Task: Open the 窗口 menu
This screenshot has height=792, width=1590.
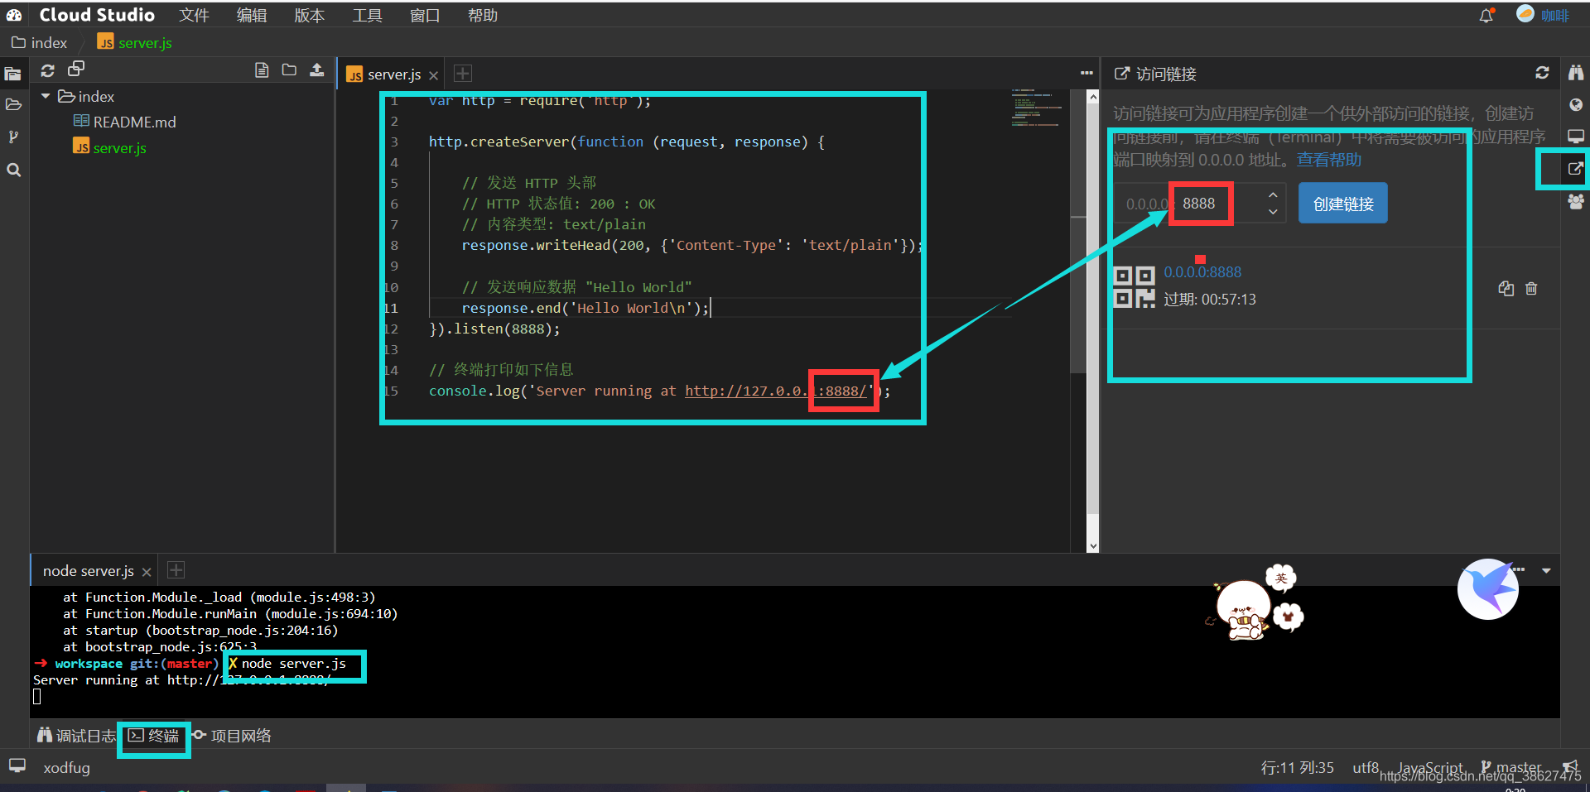Action: pos(425,15)
